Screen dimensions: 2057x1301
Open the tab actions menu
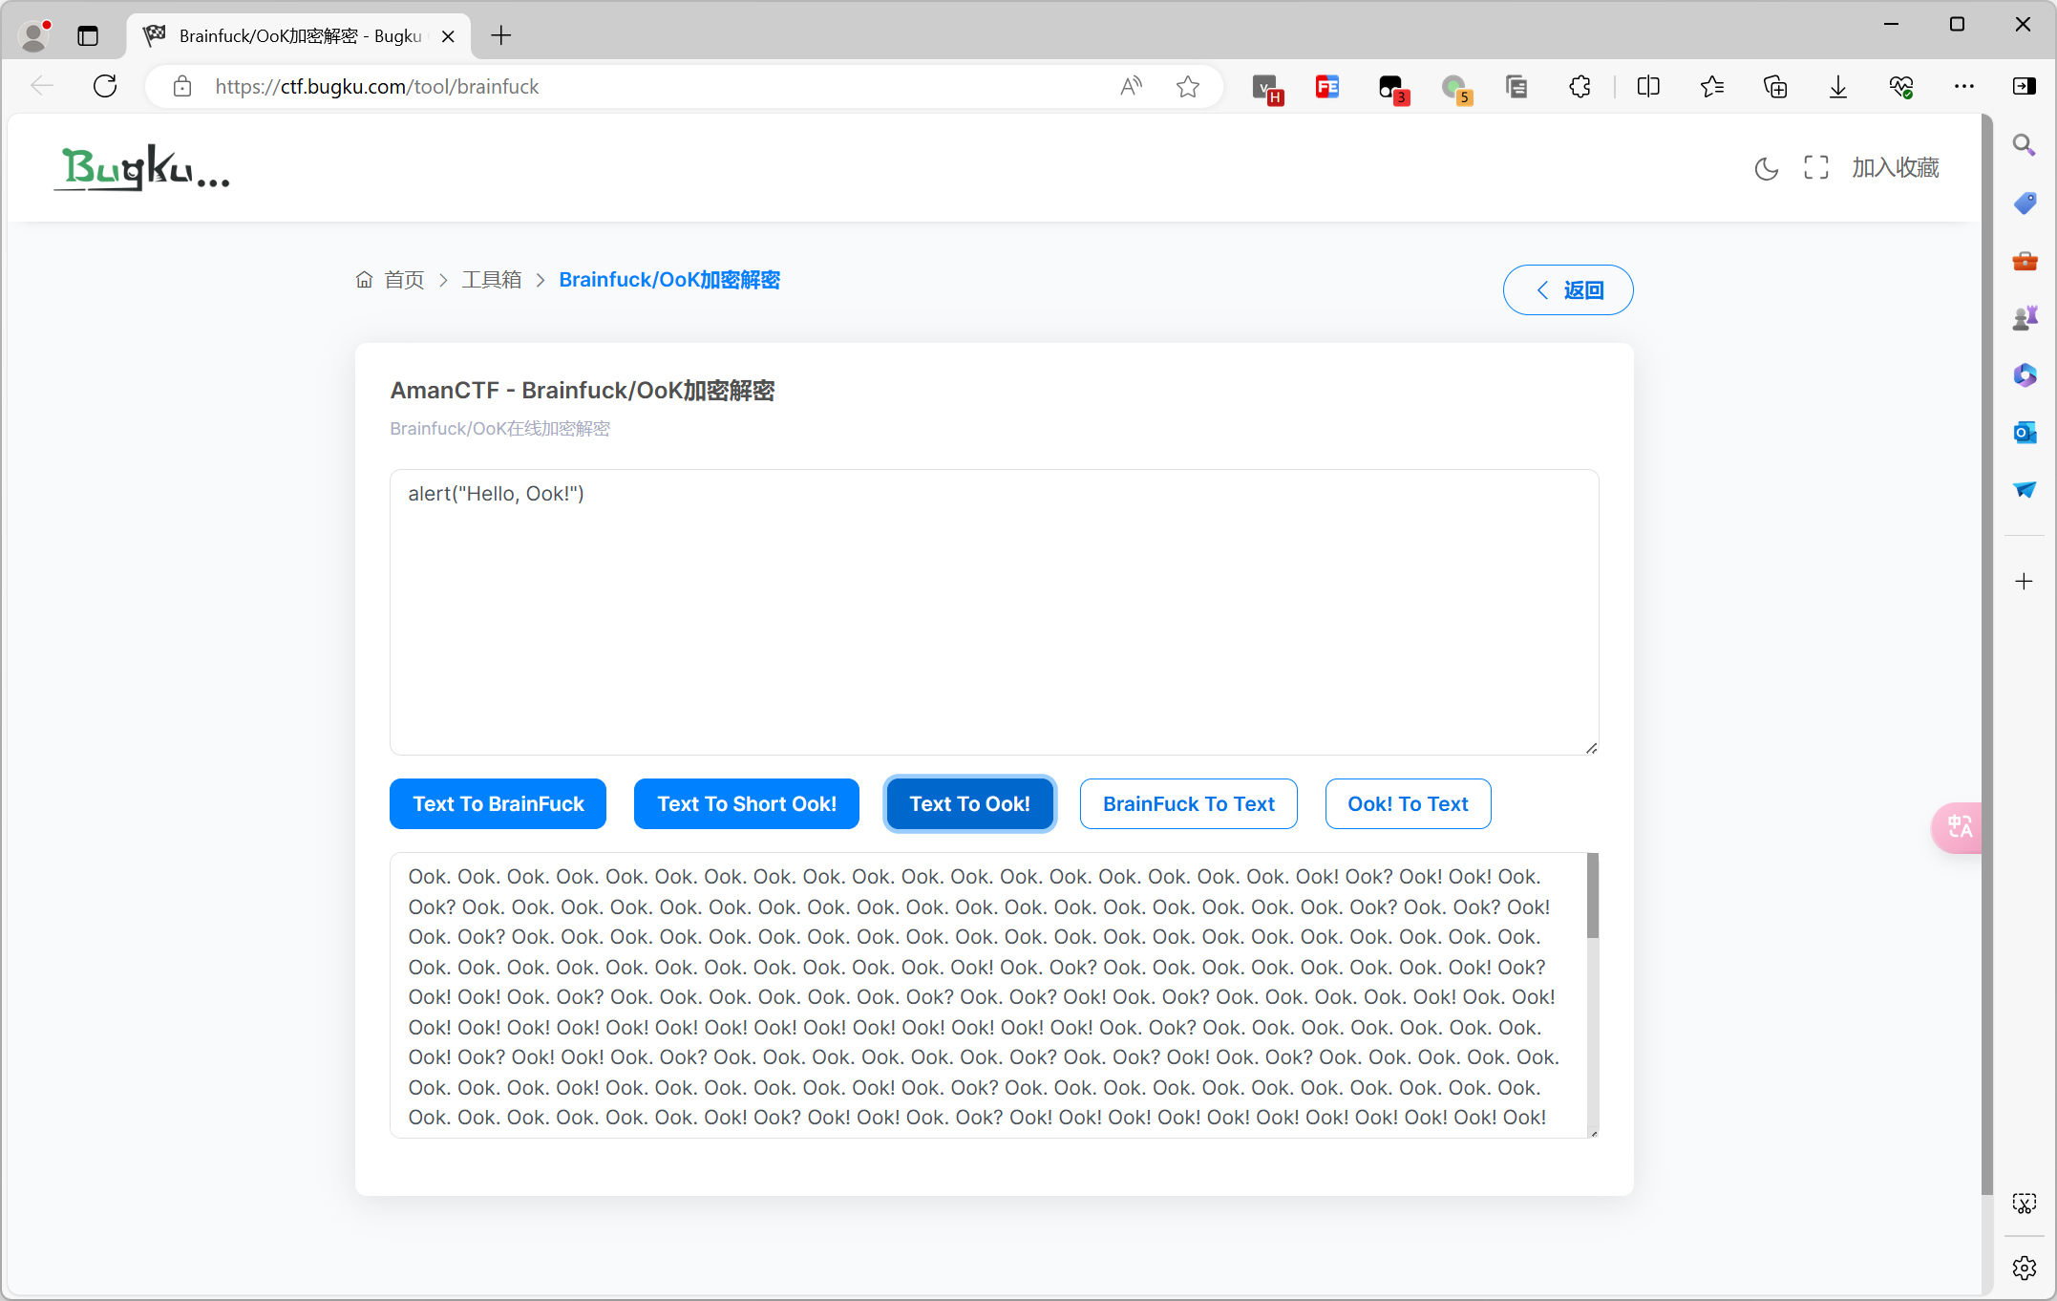coord(88,35)
